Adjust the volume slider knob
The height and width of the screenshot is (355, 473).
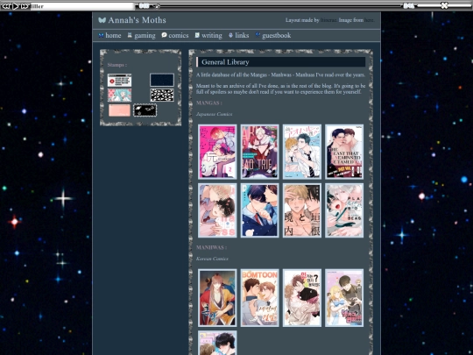point(444,5)
